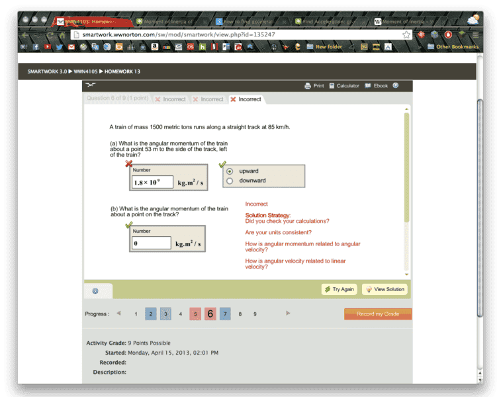Viewport: 501px width, 397px height.
Task: Launch the Calculator tool
Action: coord(343,85)
